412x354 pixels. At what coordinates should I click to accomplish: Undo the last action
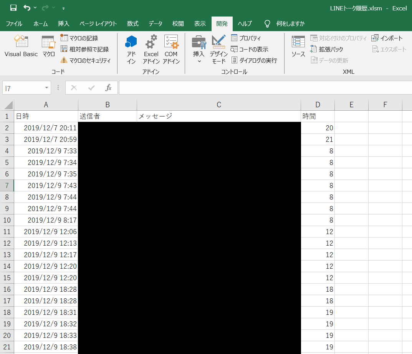pyautogui.click(x=27, y=8)
